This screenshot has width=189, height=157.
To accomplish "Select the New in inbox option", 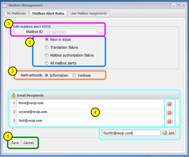I will click(47, 39).
